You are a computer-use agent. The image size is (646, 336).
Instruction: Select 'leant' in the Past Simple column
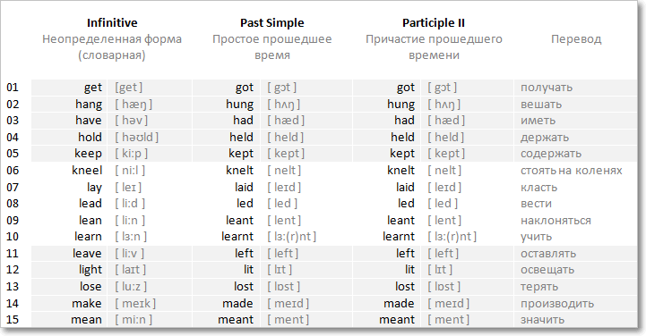click(239, 221)
